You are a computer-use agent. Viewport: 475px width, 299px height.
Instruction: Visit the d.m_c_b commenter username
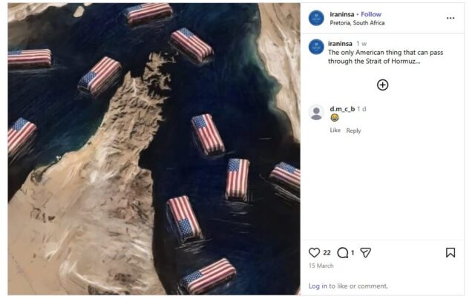point(342,109)
